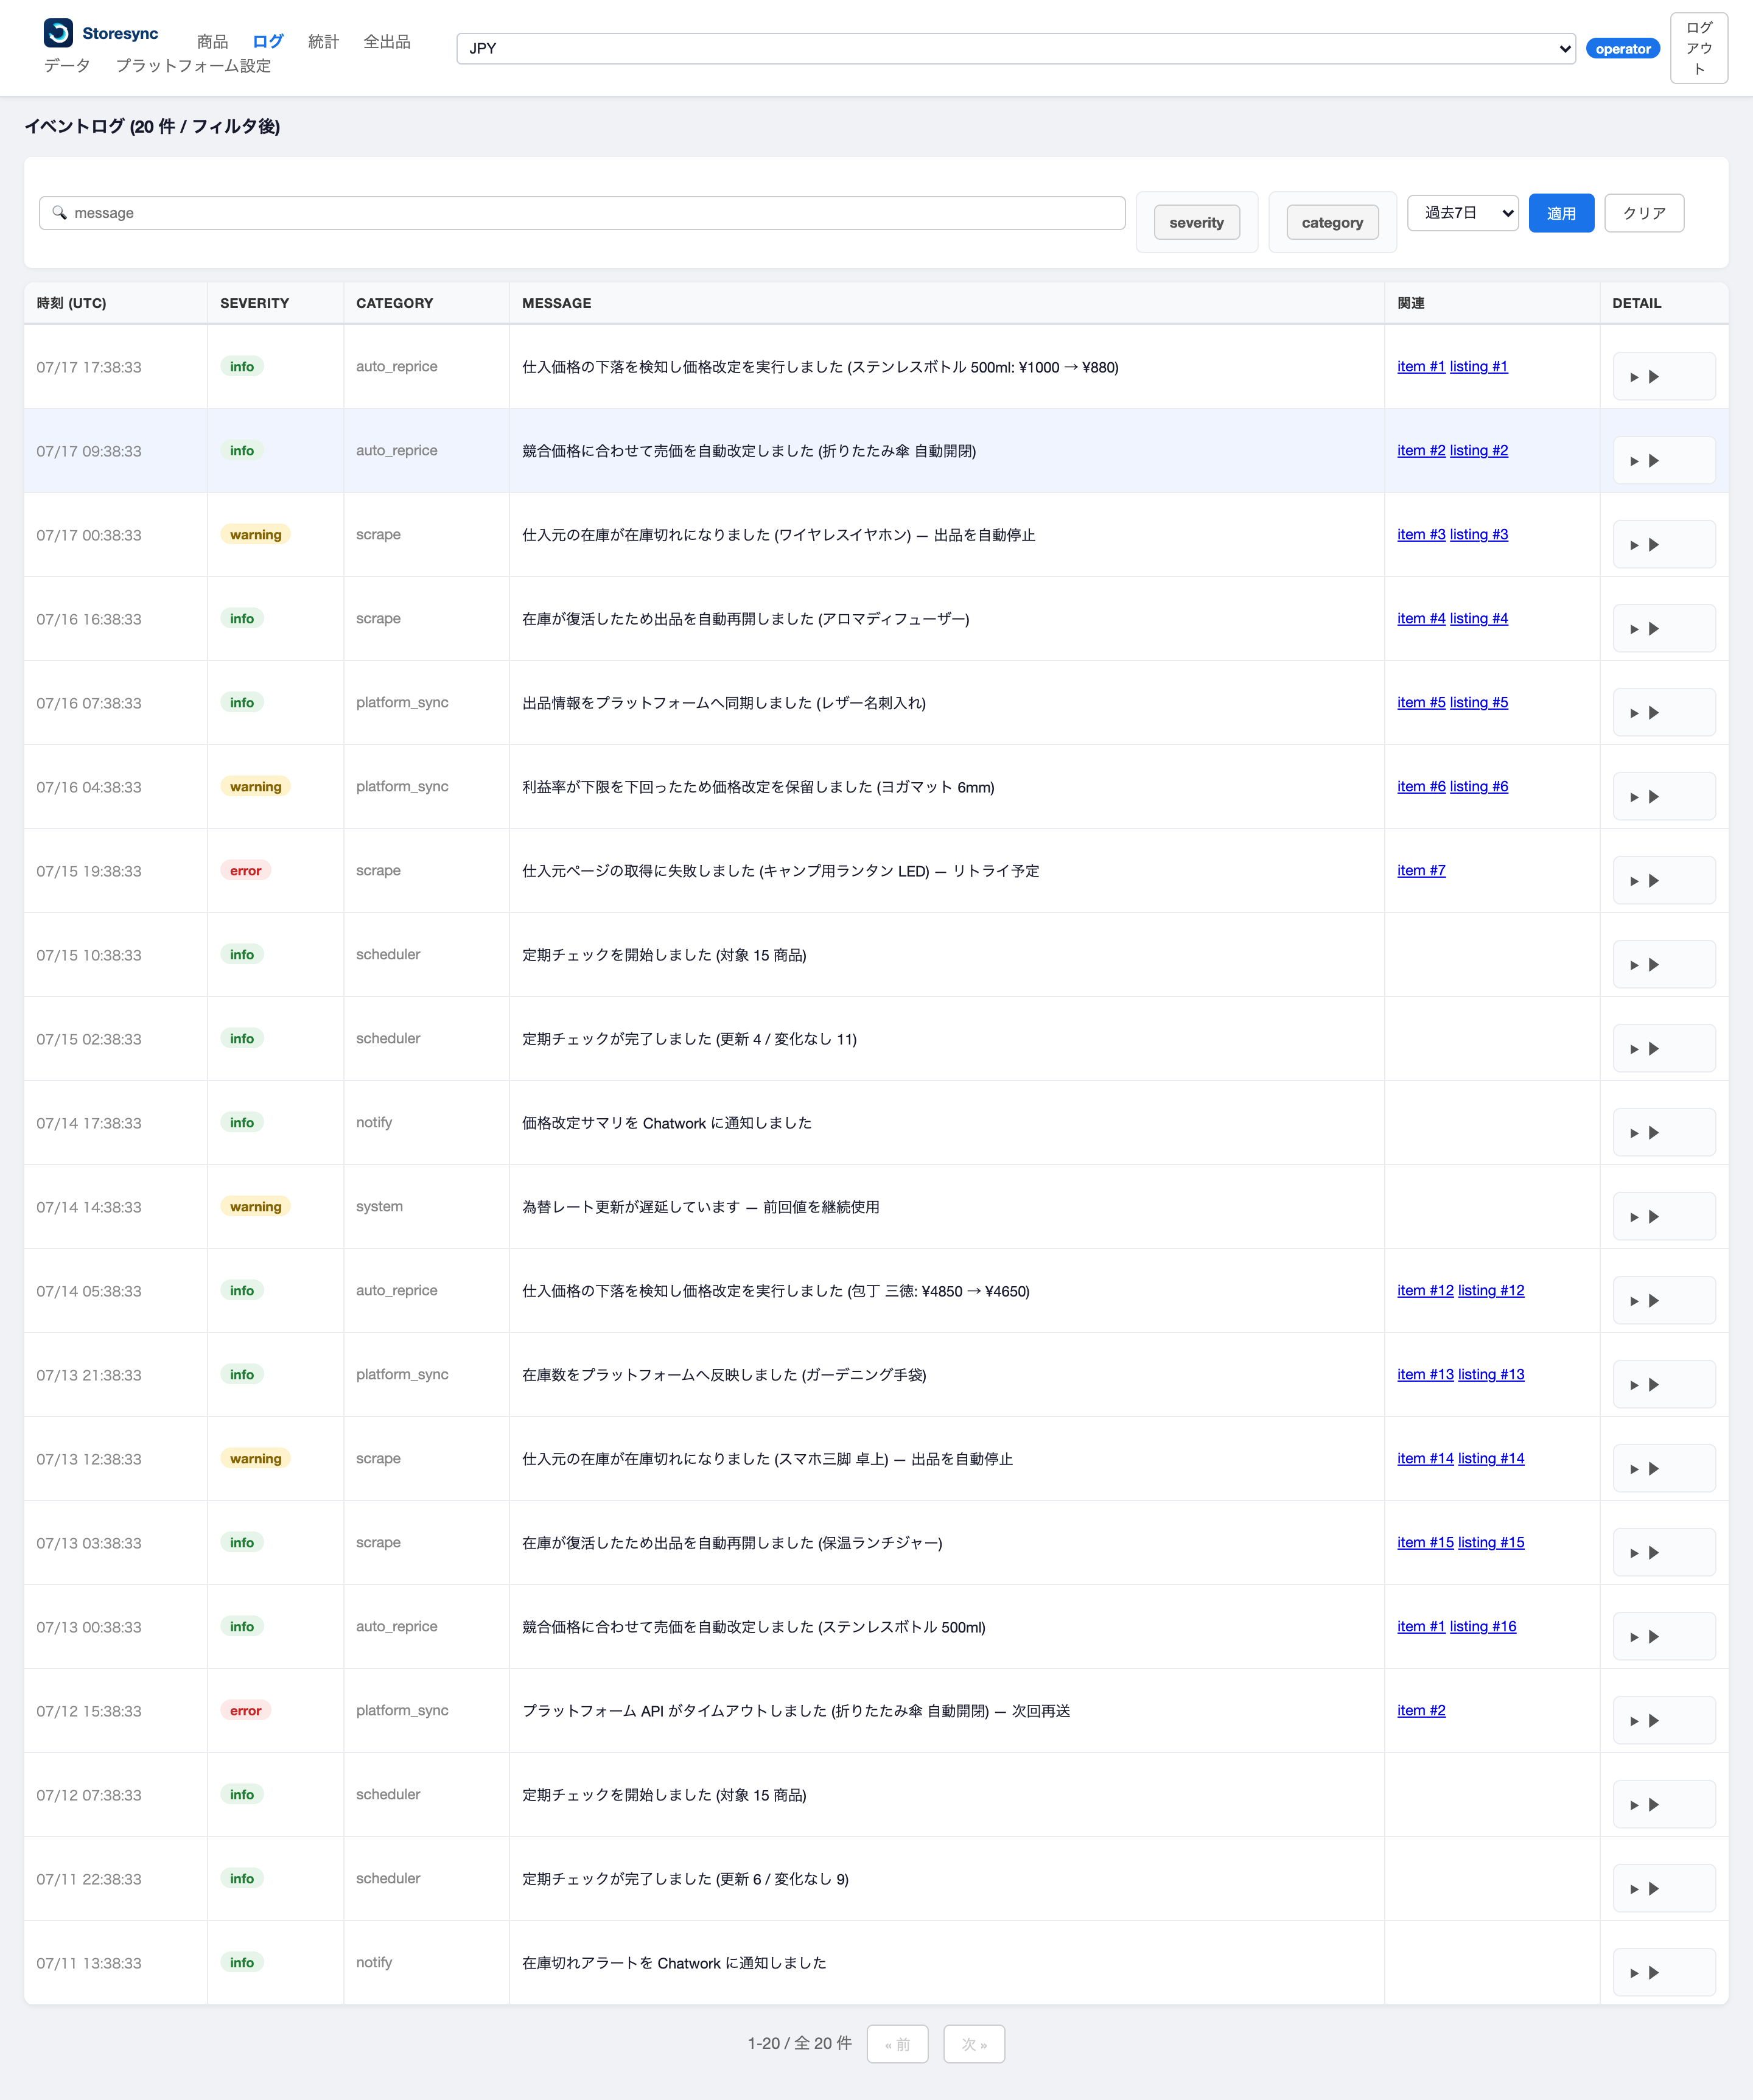Open the 全出品 nav item
1753x2100 pixels.
(387, 41)
